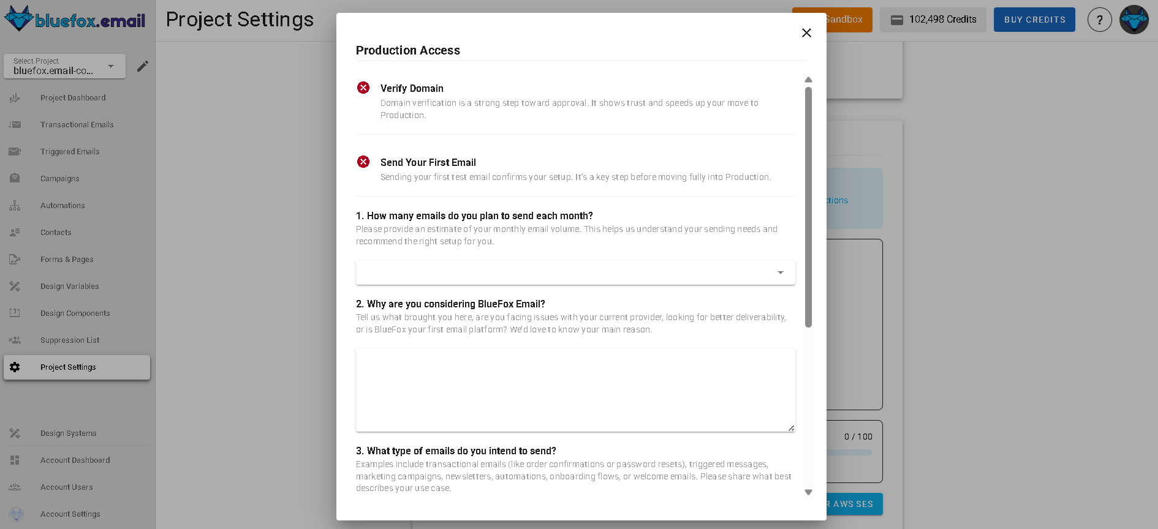
Task: Open the user avatar menu
Action: (1133, 20)
